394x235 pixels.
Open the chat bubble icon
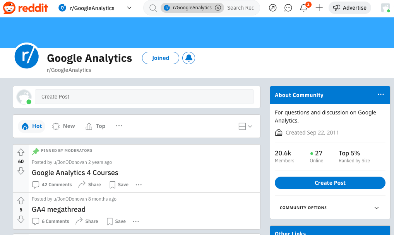(288, 8)
